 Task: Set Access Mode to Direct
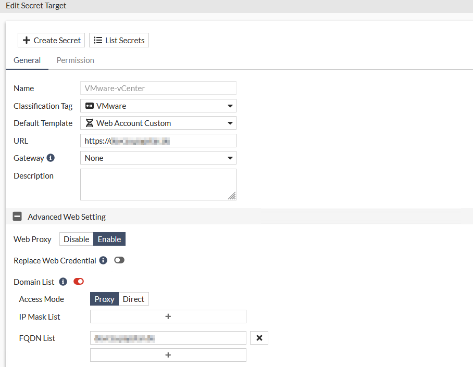(133, 299)
